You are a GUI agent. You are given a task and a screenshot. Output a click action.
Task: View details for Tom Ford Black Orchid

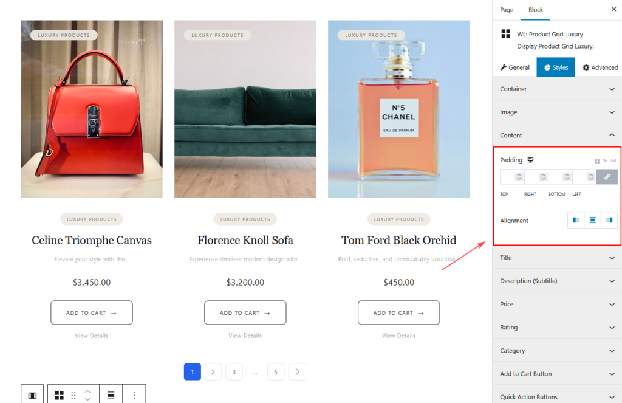pyautogui.click(x=398, y=336)
